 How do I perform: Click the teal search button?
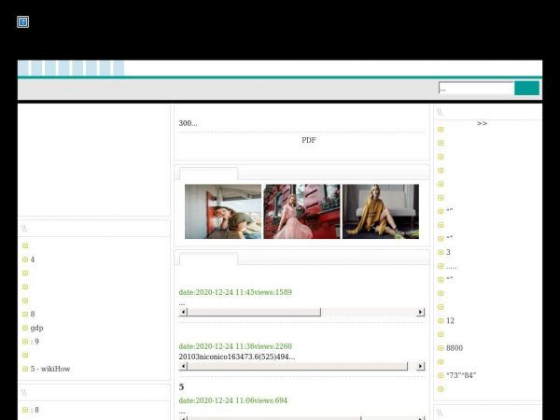[x=526, y=89]
